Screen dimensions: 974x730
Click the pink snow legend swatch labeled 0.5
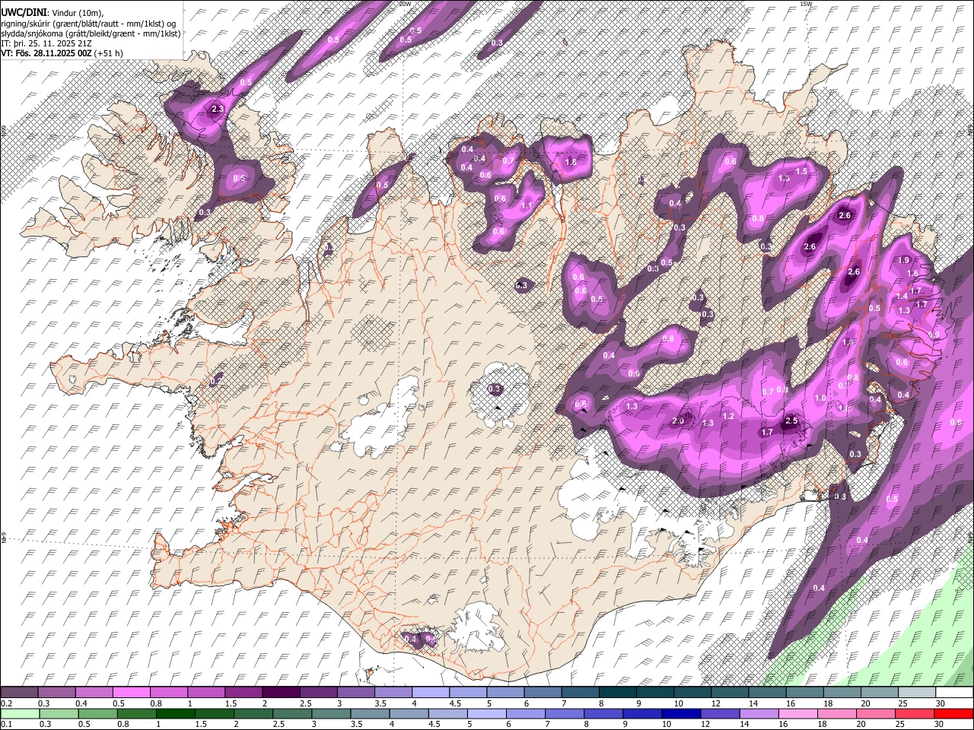pyautogui.click(x=131, y=693)
